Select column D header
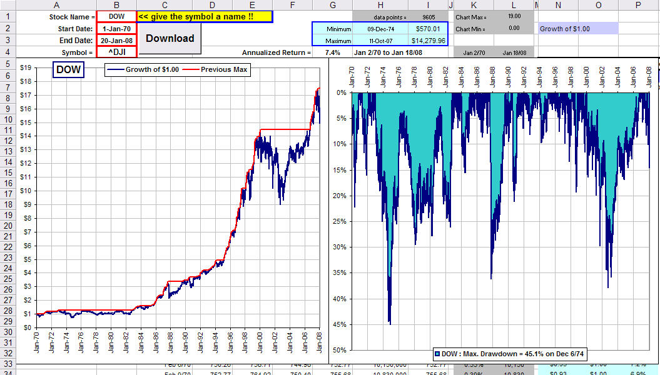This screenshot has height=375, width=660. (212, 5)
